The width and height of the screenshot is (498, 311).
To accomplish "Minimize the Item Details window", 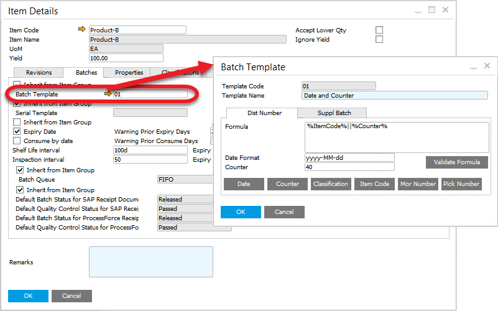I will tap(418, 11).
